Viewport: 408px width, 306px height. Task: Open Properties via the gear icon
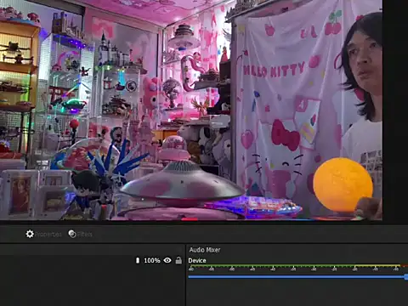[30, 234]
